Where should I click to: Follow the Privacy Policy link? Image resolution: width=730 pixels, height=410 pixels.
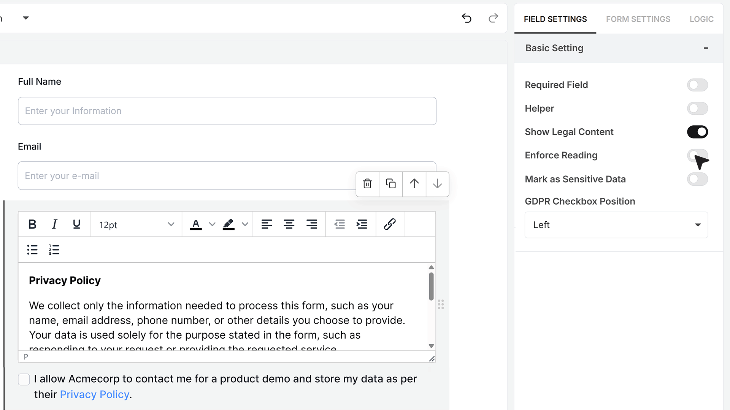(95, 394)
